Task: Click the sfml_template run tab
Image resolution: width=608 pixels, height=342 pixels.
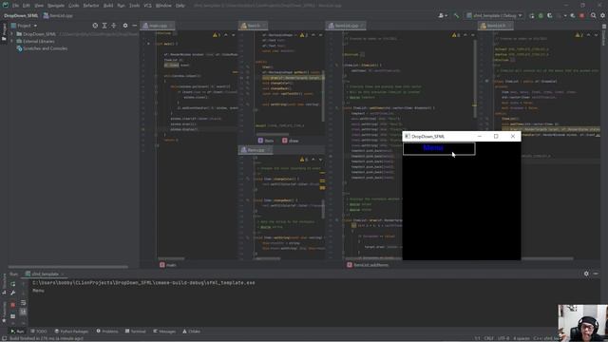Action: [x=45, y=274]
